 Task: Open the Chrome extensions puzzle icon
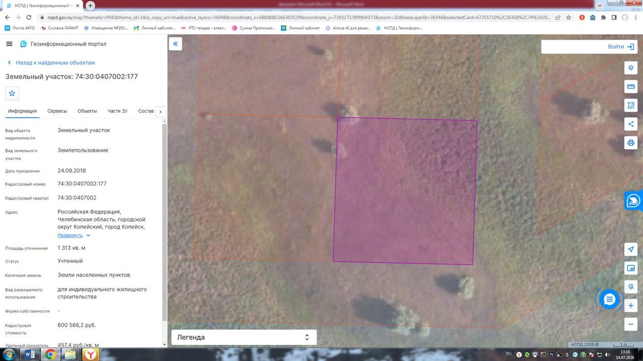point(603,17)
